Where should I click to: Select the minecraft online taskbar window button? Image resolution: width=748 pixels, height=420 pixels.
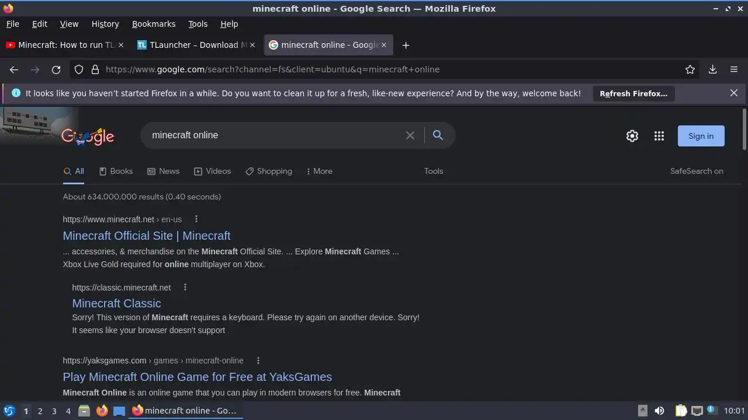(186, 411)
